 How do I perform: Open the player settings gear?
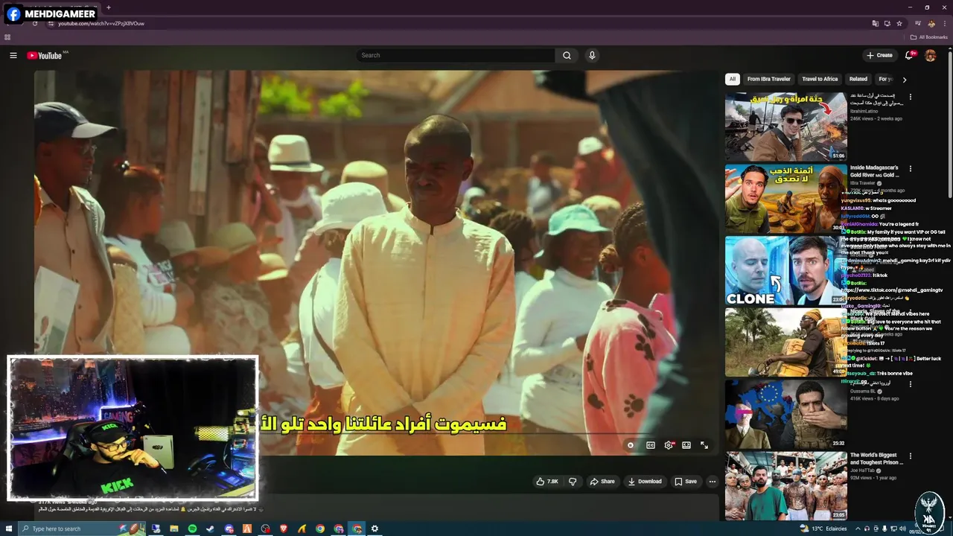(x=669, y=445)
